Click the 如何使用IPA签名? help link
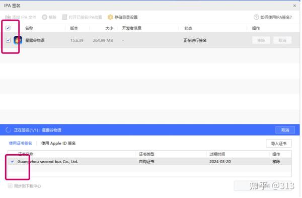The height and width of the screenshot is (198, 302). (273, 17)
